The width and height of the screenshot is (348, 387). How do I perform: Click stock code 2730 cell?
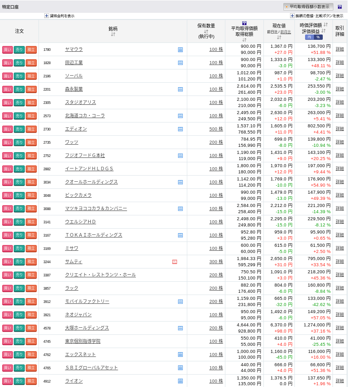click(47, 129)
